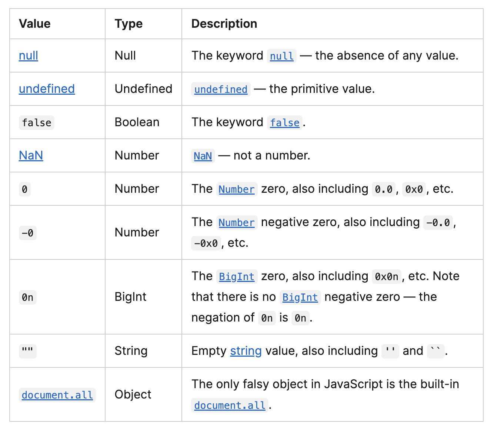This screenshot has width=494, height=427.
Task: Open the string link in empty string row
Action: click(x=246, y=351)
